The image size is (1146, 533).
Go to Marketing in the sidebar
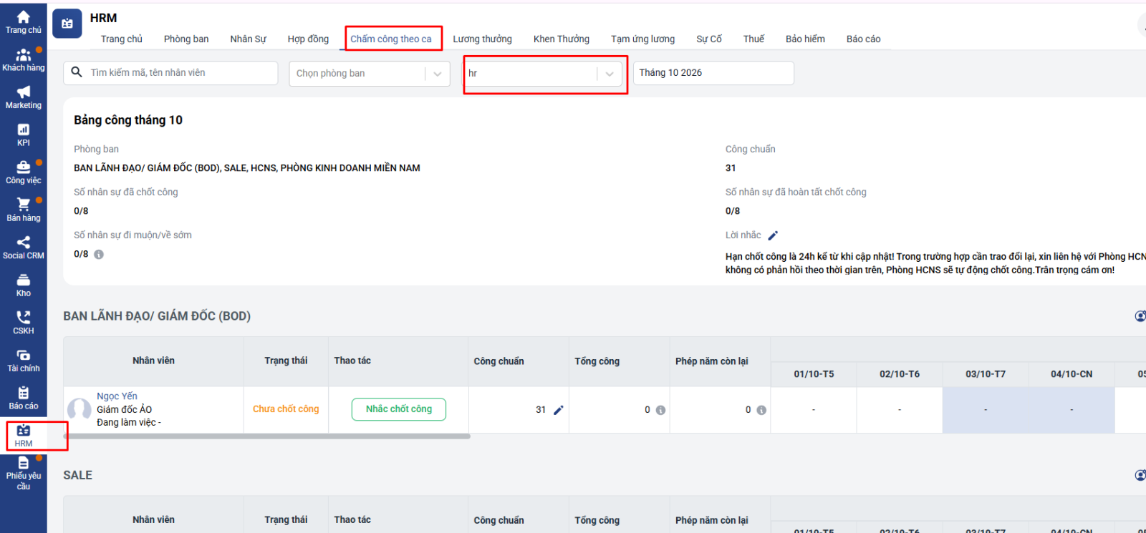[x=24, y=97]
